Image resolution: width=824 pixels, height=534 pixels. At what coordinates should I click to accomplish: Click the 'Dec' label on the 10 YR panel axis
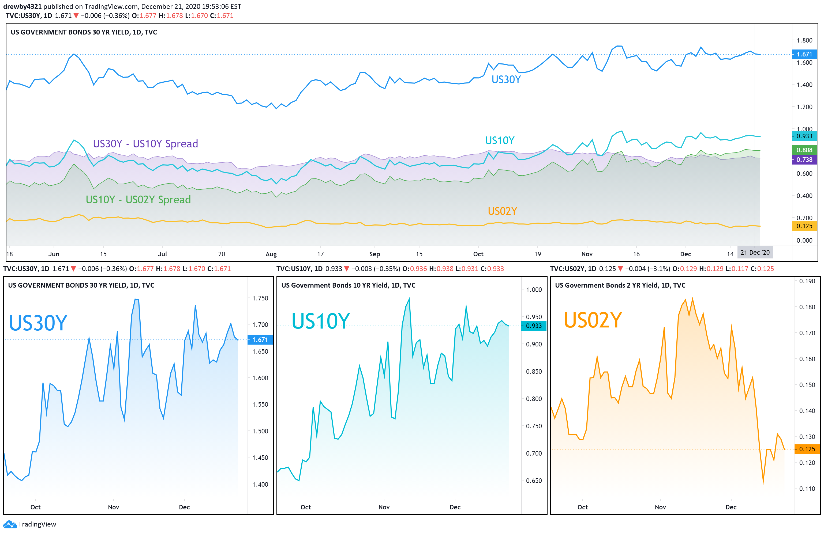(455, 507)
